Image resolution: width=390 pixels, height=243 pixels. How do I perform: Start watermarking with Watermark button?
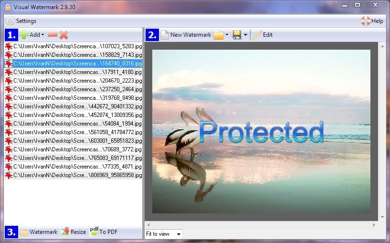(x=43, y=232)
